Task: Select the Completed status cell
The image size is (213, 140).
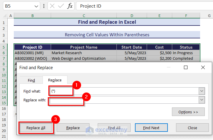Action: point(186,59)
